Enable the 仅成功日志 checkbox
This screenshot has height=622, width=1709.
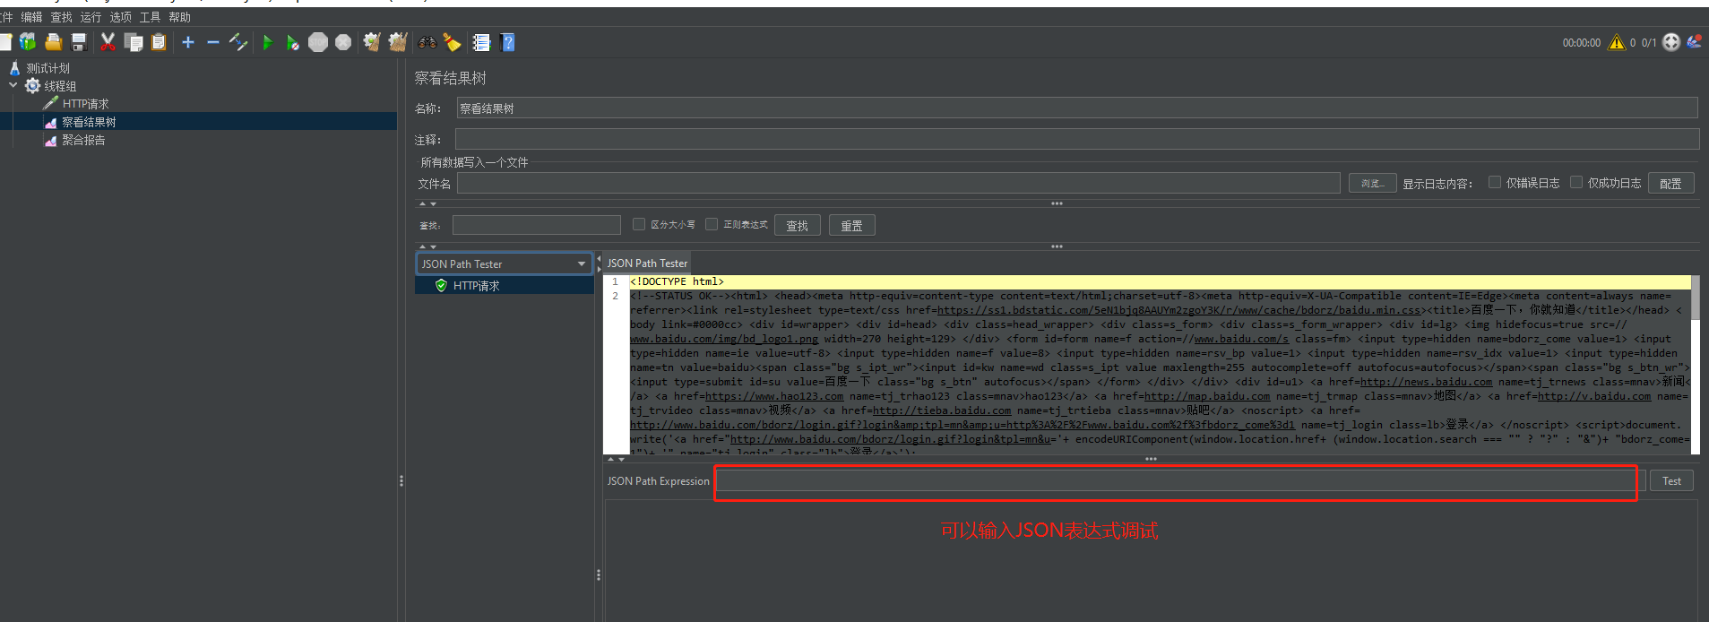coord(1576,182)
